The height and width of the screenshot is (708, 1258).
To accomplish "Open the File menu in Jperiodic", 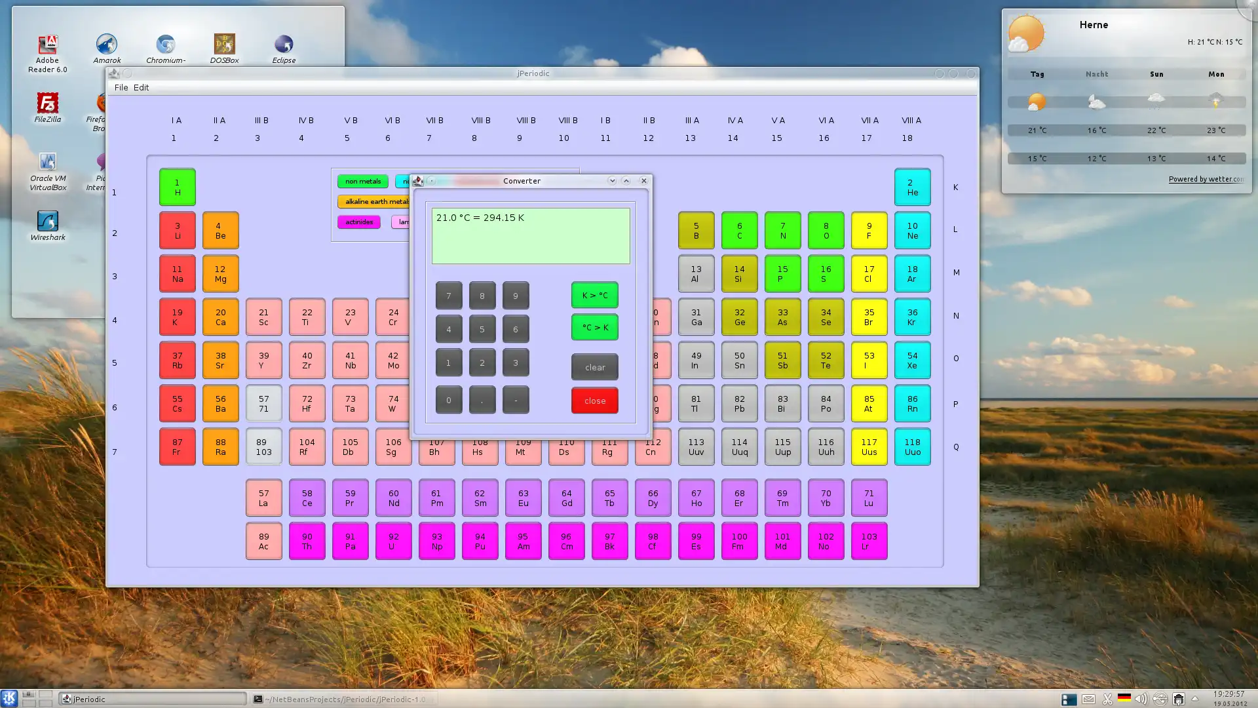I will click(x=120, y=87).
